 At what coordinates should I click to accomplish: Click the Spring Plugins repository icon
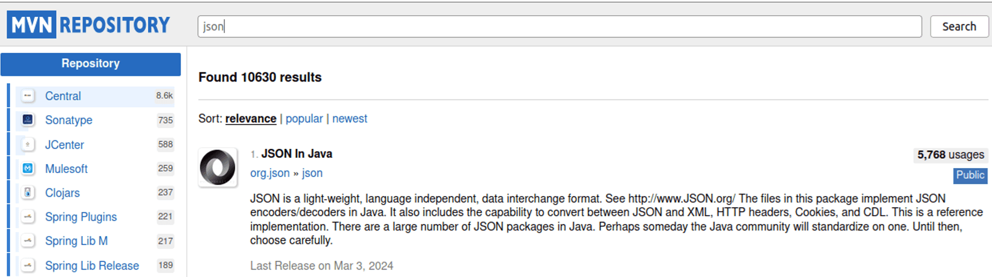click(x=28, y=217)
